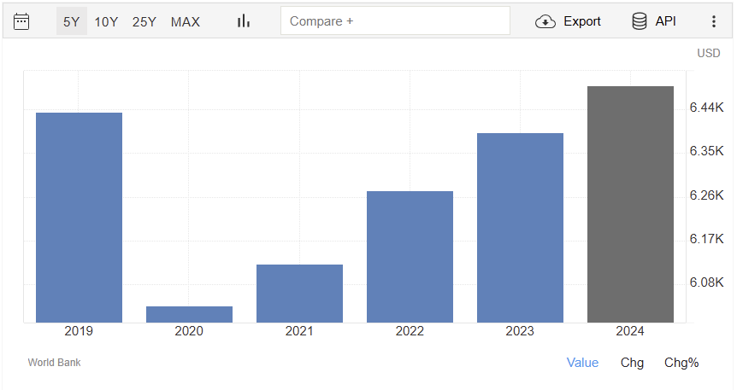Open the calendar date range picker

[x=21, y=21]
